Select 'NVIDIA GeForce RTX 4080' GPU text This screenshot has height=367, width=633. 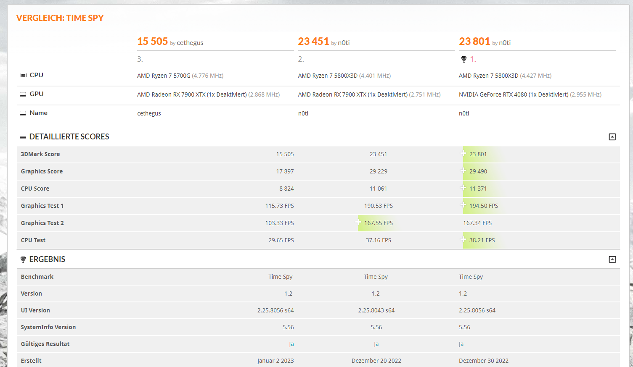493,94
